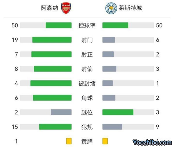Click the 犯规 stat label
Viewport: 174px width, 147px height.
coord(87,127)
